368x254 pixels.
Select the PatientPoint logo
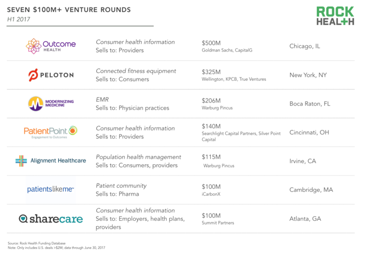(50, 132)
